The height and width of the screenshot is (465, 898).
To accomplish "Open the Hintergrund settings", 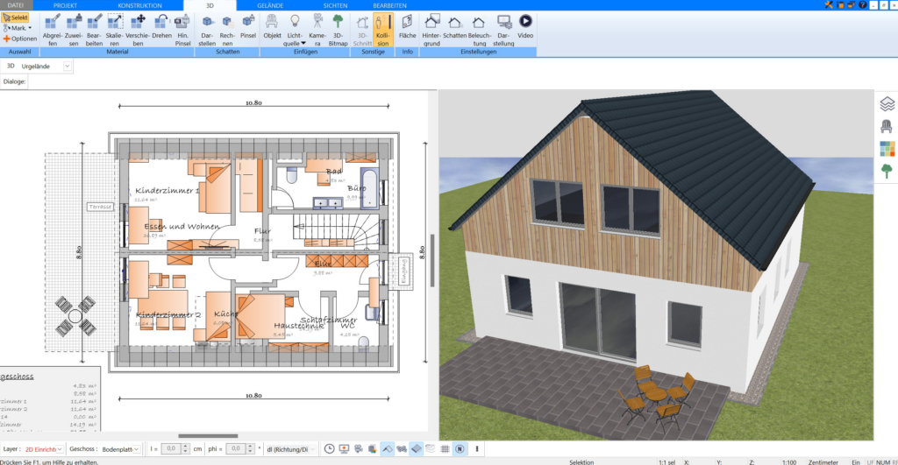I will click(x=431, y=31).
